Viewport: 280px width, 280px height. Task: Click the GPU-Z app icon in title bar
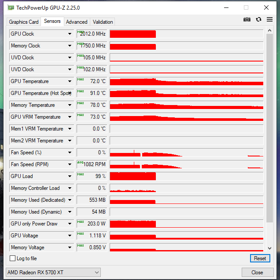[11, 8]
